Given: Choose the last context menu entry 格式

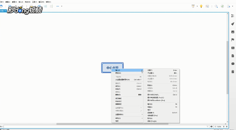Looking at the screenshot, I should (x=127, y=121).
